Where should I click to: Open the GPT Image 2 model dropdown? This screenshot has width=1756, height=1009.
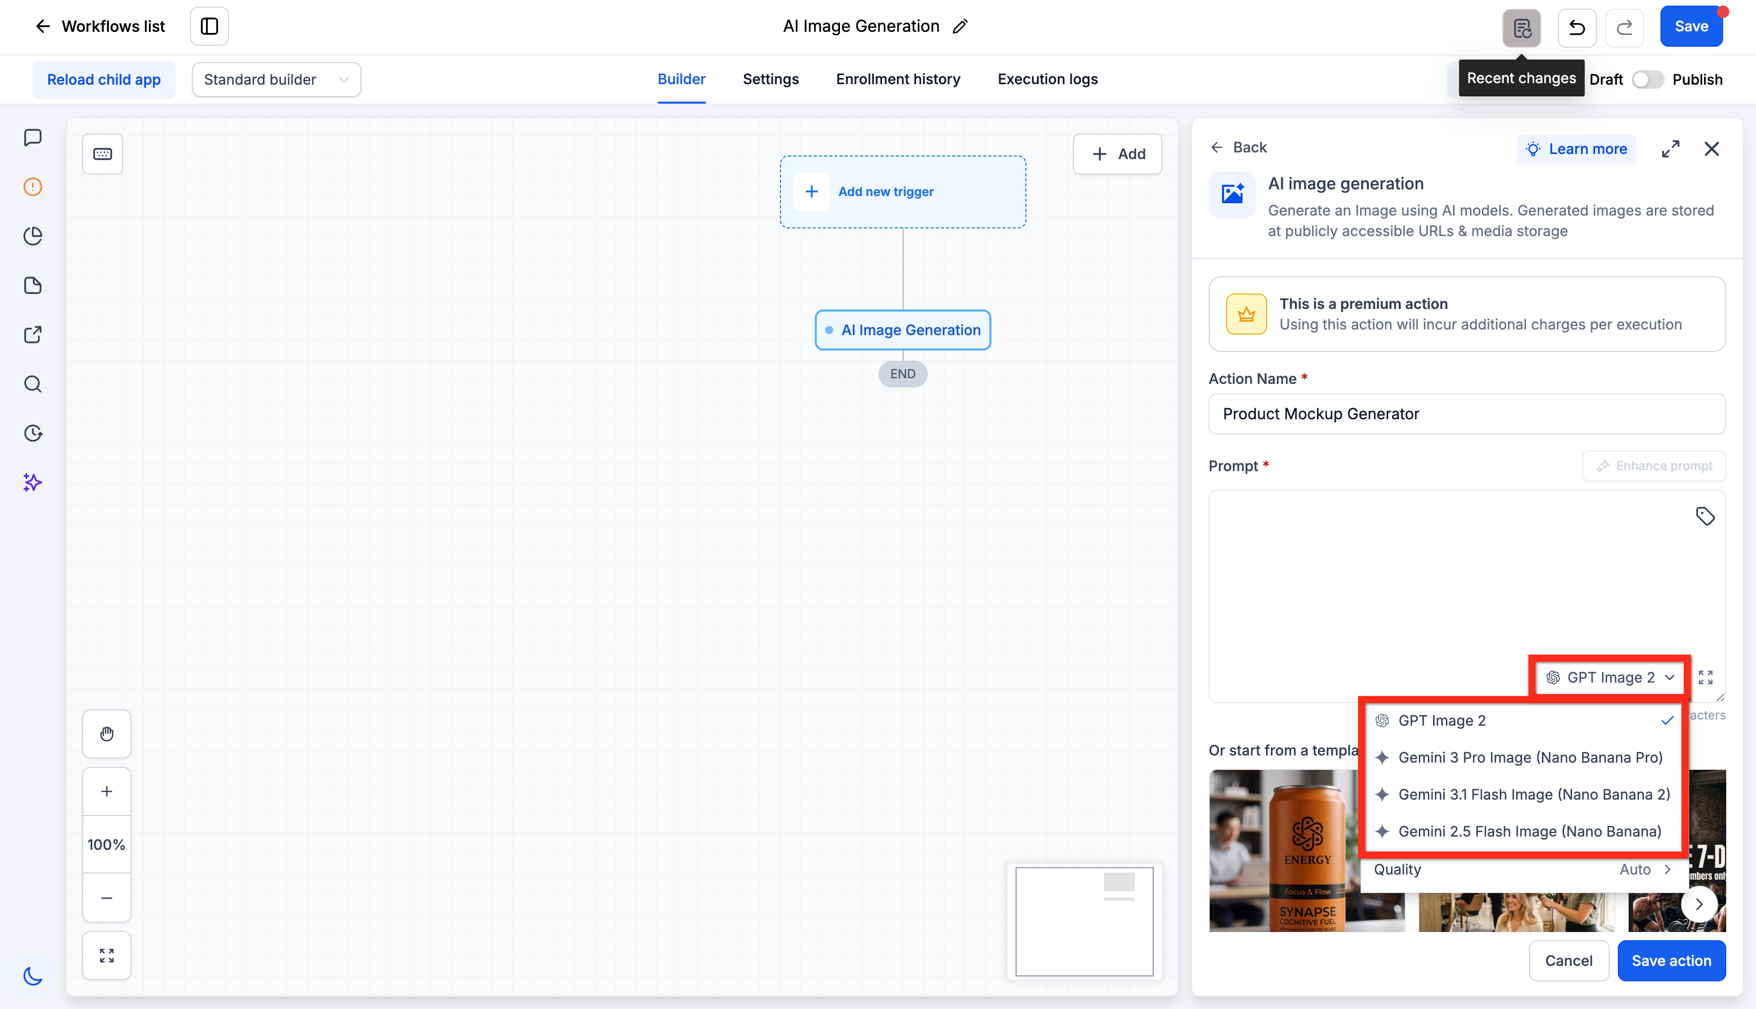(1610, 677)
